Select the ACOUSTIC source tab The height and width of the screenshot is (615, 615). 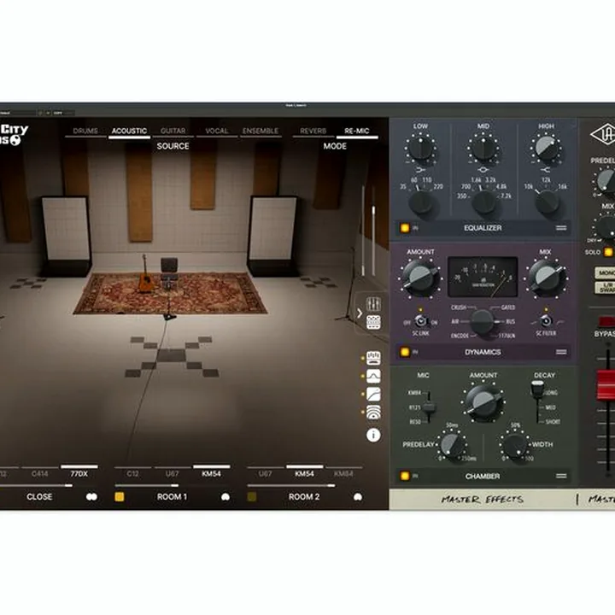click(x=129, y=131)
